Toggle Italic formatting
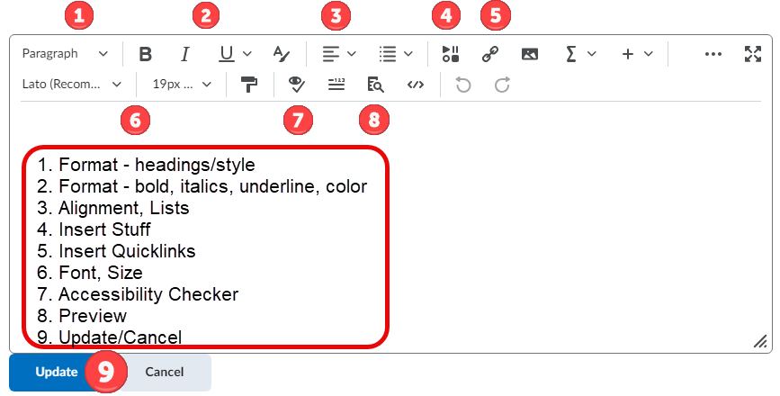Viewport: 780px width, 396px height. click(185, 54)
